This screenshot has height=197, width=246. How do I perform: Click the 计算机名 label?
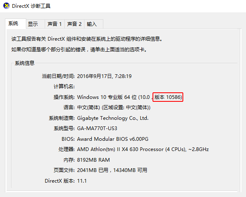pyautogui.click(x=64, y=87)
